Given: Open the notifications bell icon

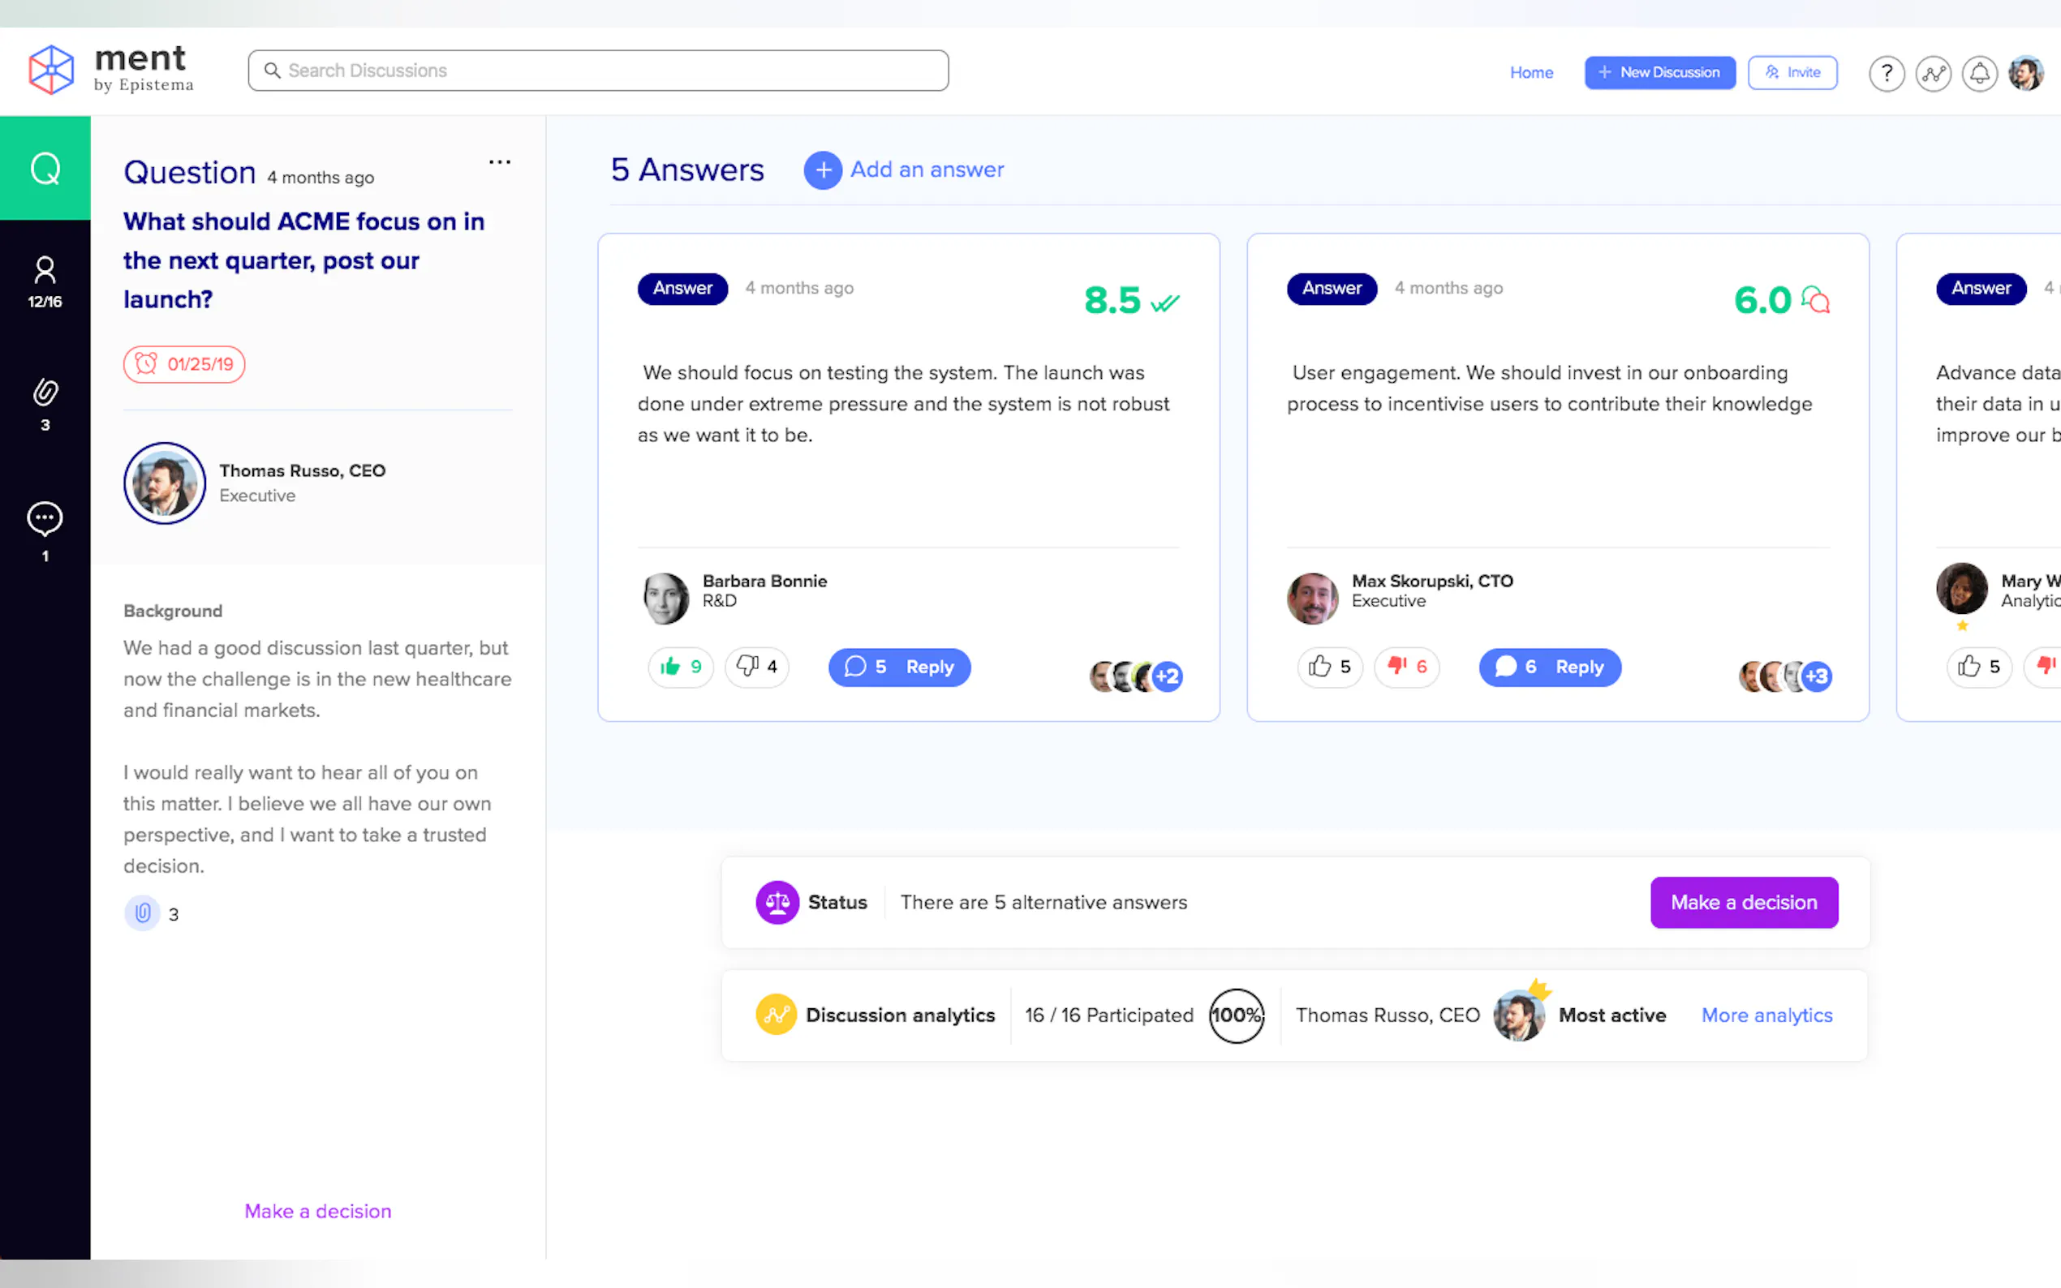Looking at the screenshot, I should (x=1979, y=73).
